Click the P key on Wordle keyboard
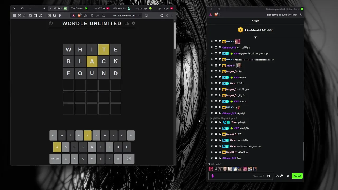This screenshot has height=190, width=338. click(x=131, y=135)
